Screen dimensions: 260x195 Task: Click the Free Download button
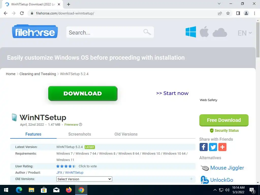pyautogui.click(x=224, y=120)
